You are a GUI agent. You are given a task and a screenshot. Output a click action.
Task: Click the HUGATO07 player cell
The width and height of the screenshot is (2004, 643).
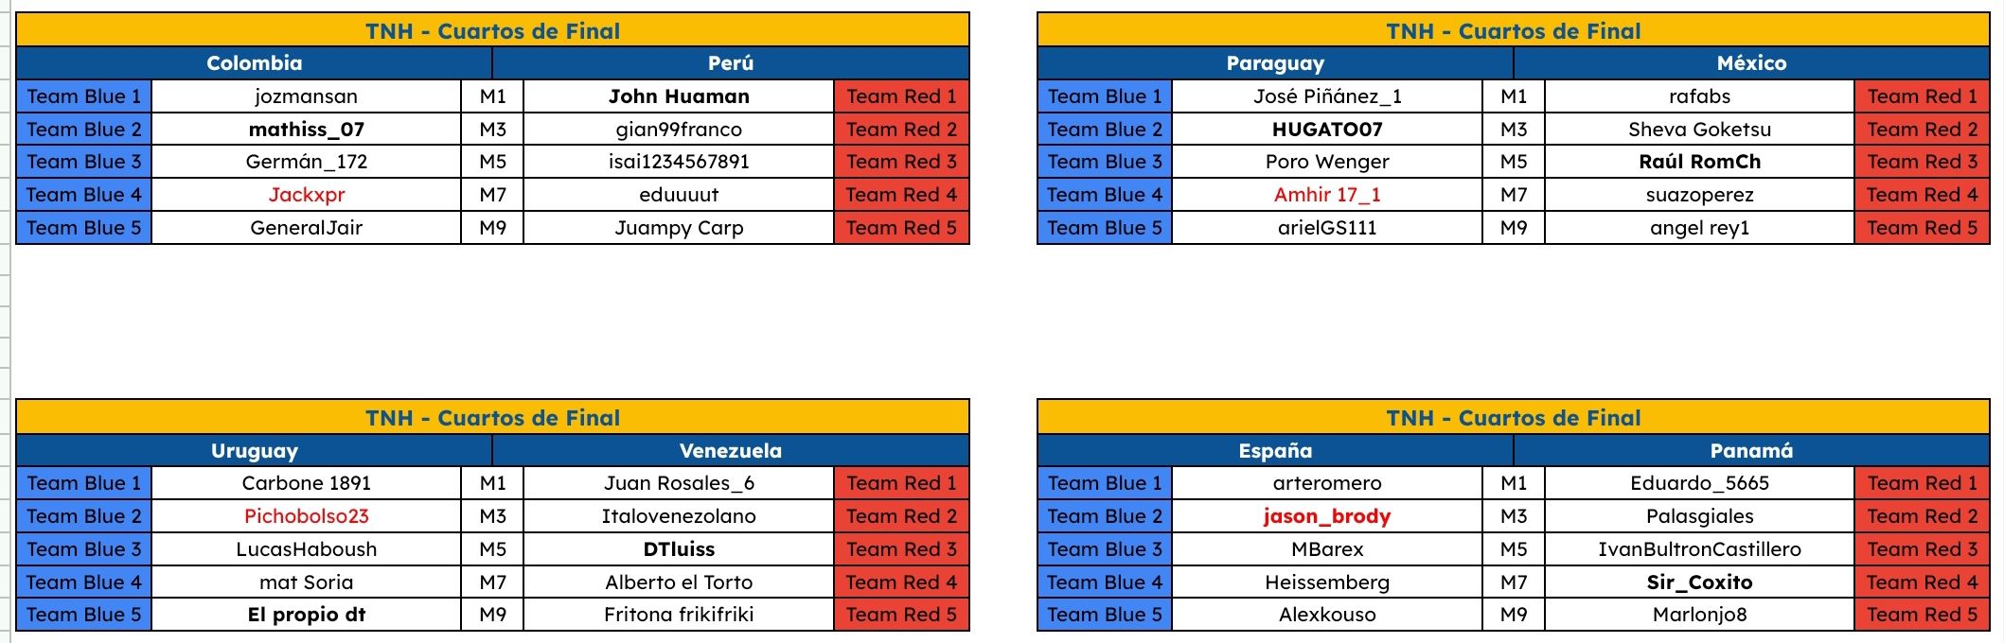pyautogui.click(x=1327, y=130)
